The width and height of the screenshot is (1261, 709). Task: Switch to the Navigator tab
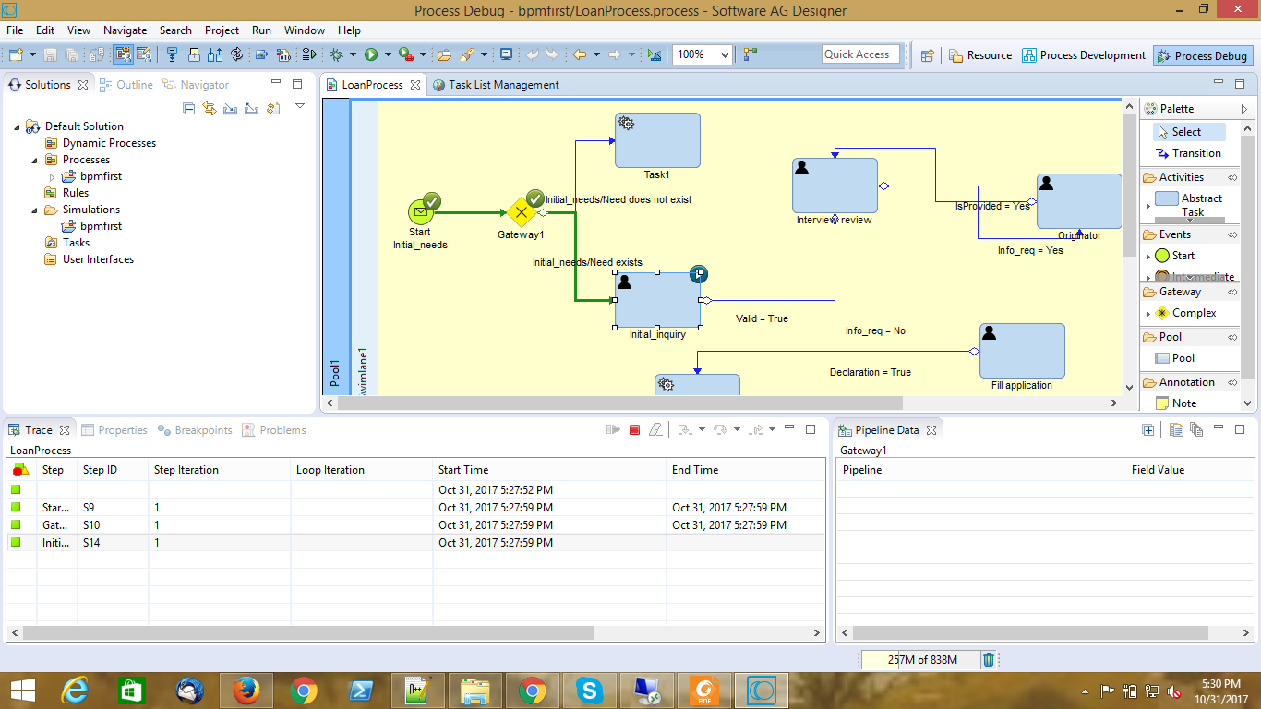[x=196, y=85]
